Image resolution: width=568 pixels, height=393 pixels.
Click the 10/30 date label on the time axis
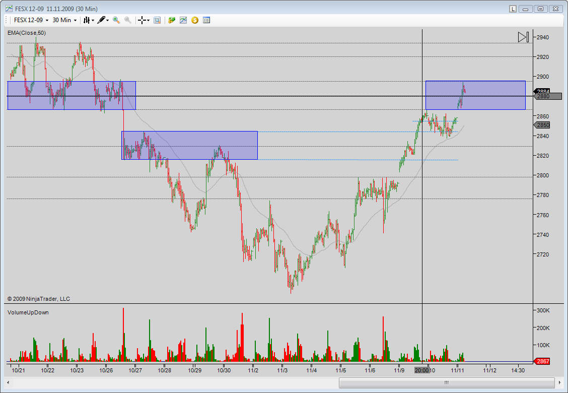pyautogui.click(x=224, y=370)
